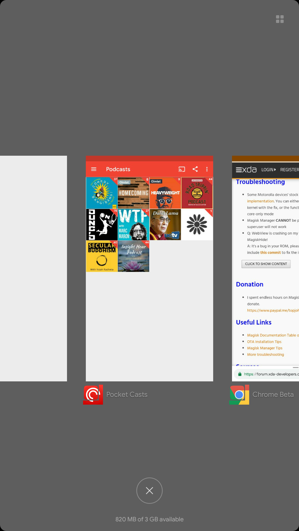Screen dimensions: 299x531
Task: Open the three-dot overflow menu in Podcasts
Action: click(x=207, y=169)
